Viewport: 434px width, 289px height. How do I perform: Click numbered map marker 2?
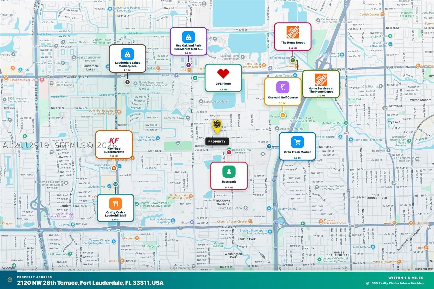(269, 146)
